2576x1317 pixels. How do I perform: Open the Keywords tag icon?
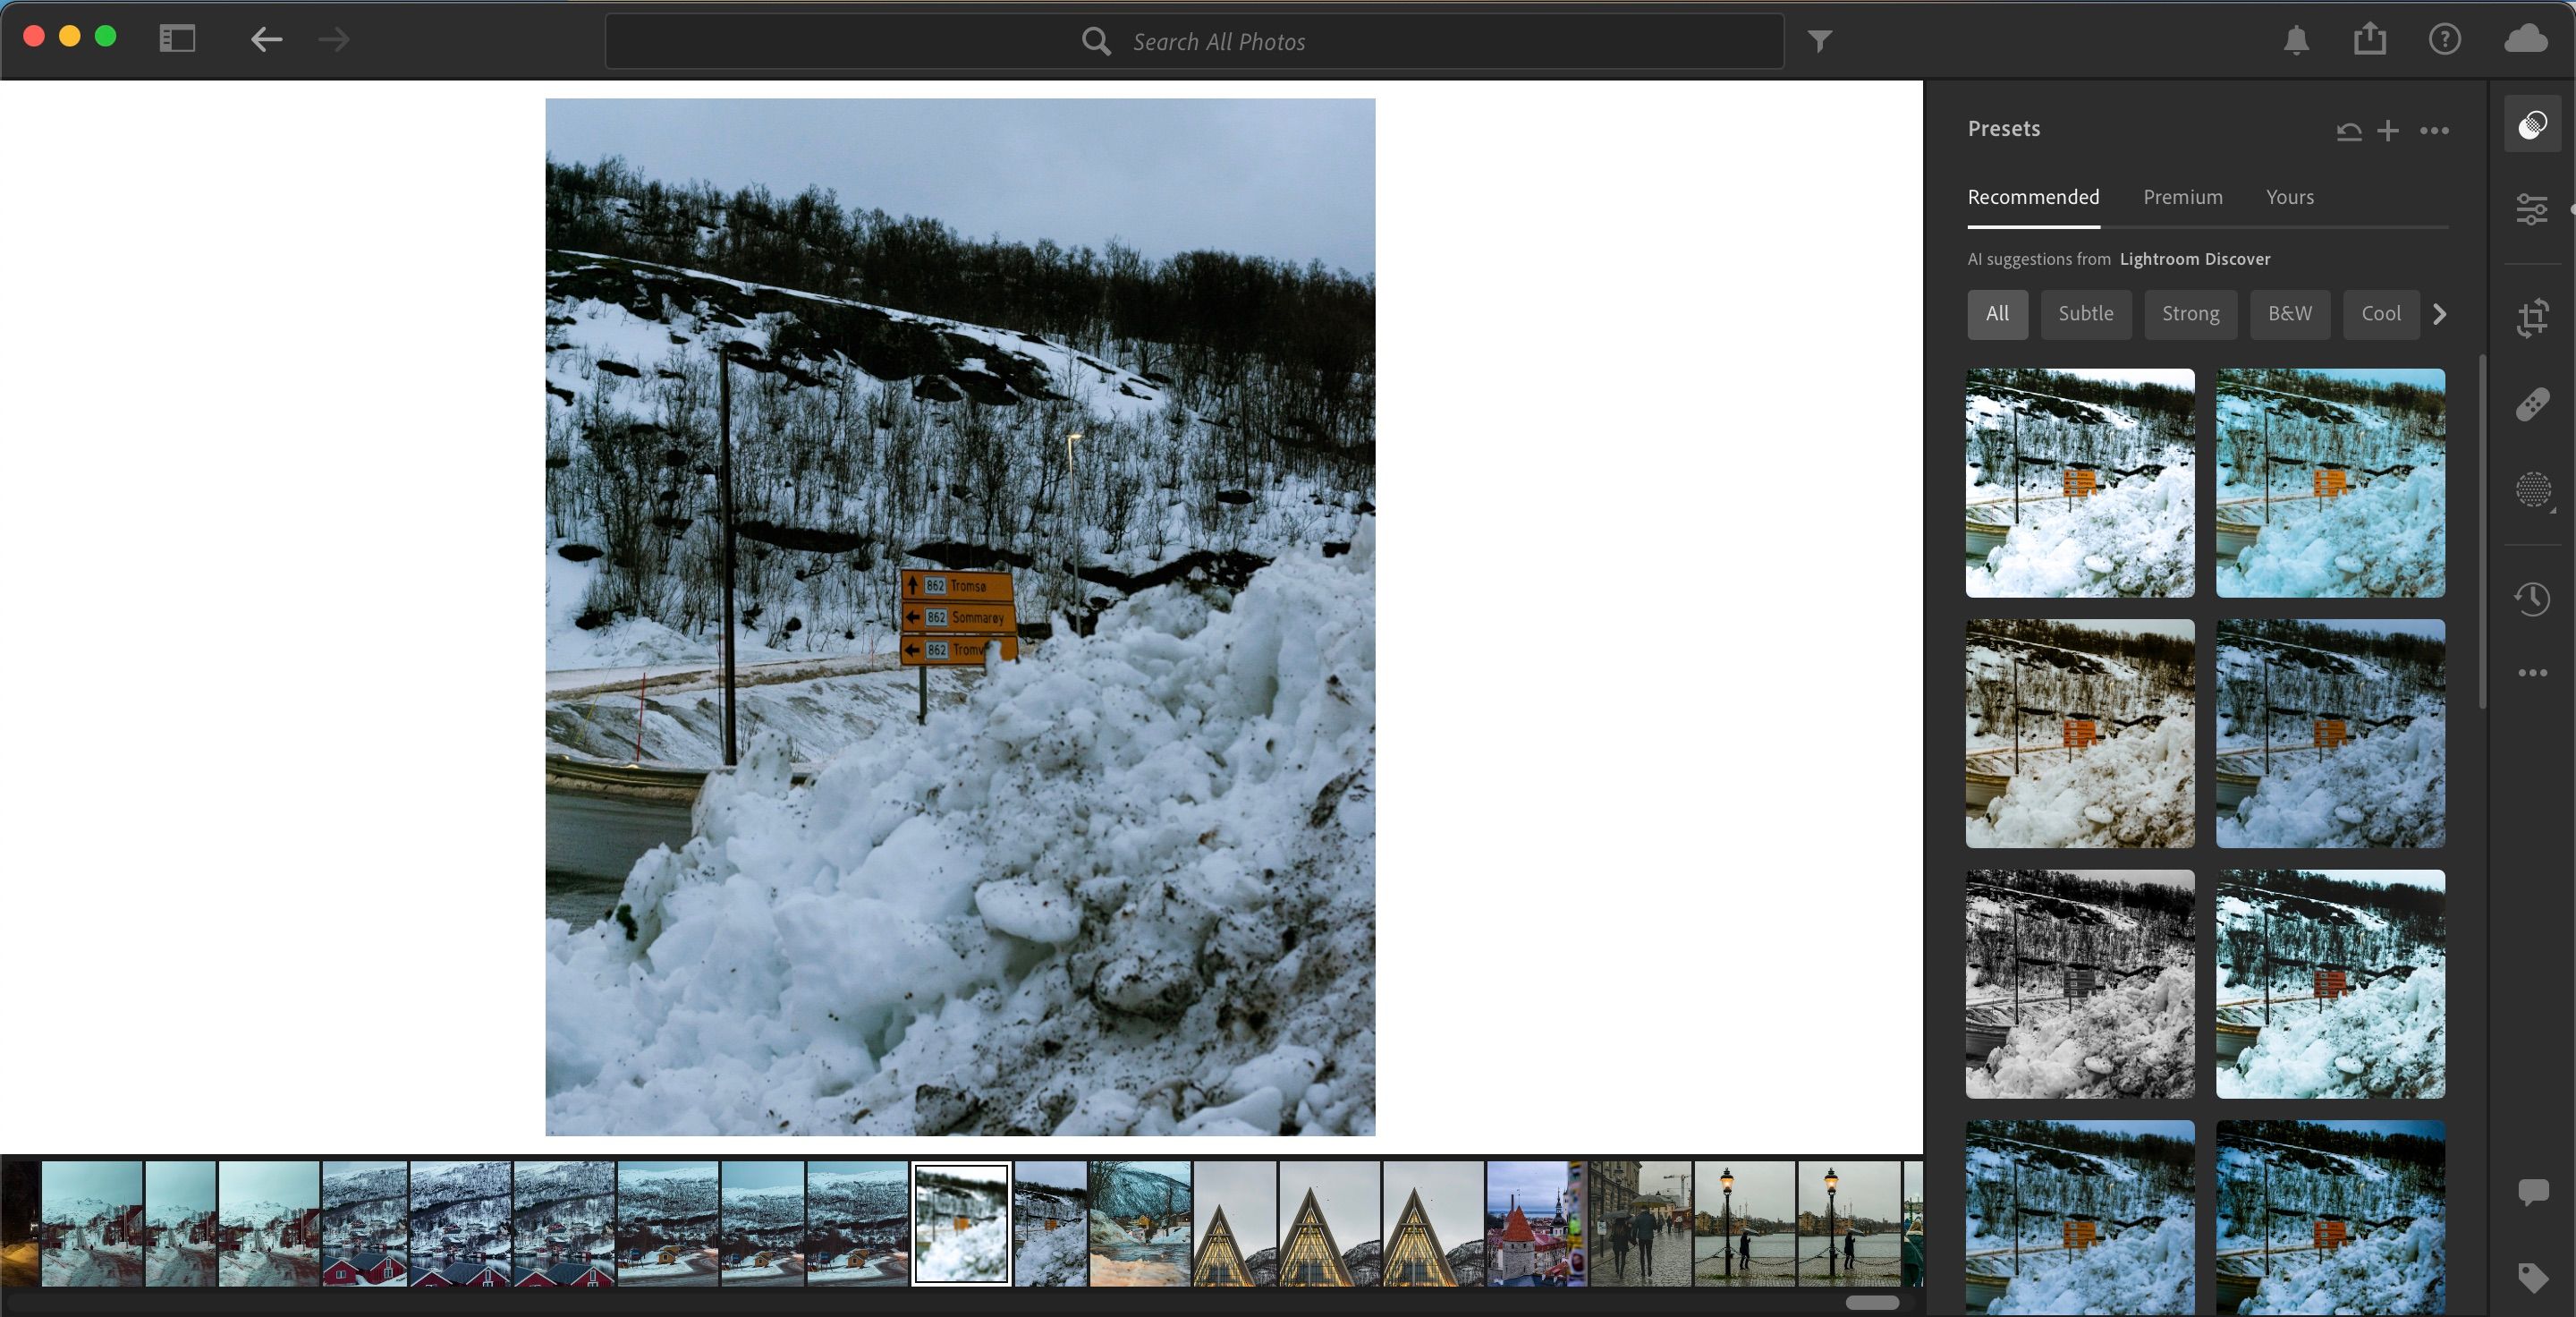tap(2532, 1277)
